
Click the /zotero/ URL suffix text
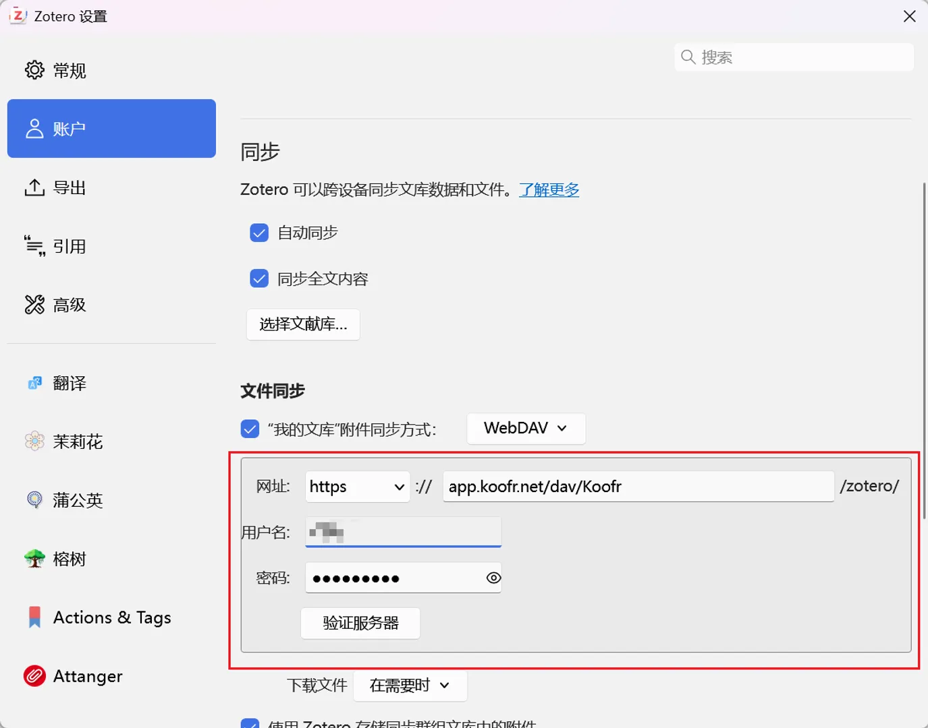869,486
